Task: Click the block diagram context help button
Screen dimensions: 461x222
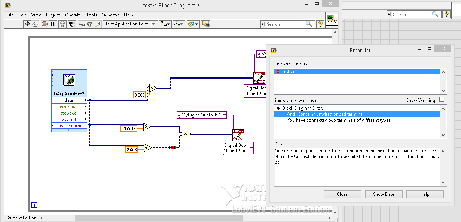Action: (x=320, y=24)
